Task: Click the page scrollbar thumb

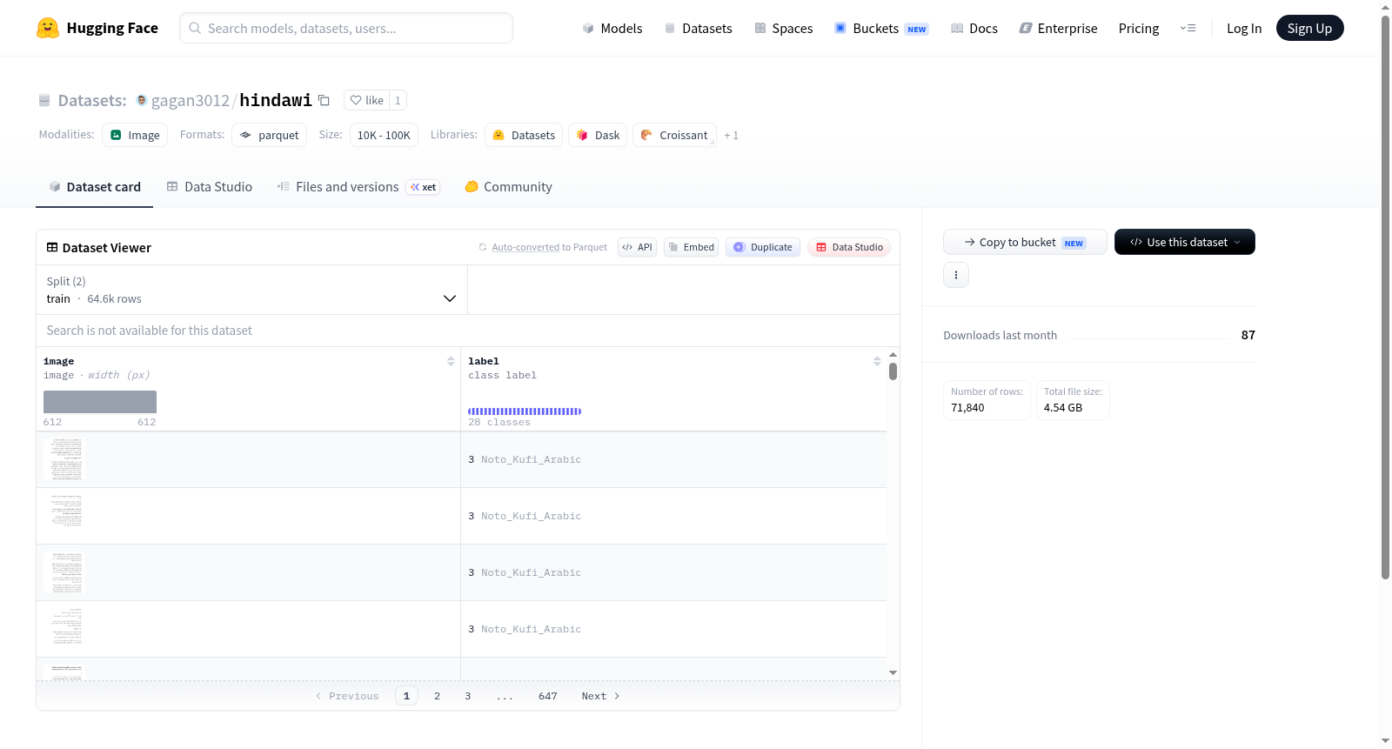Action: [x=1386, y=296]
